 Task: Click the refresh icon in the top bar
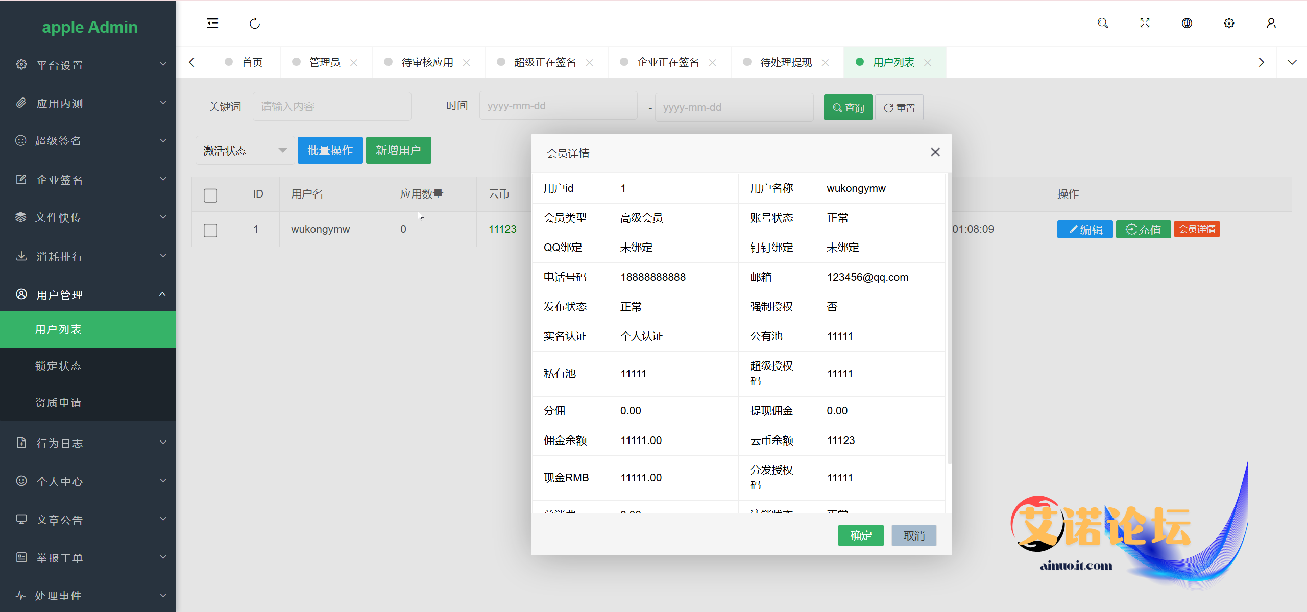(254, 23)
